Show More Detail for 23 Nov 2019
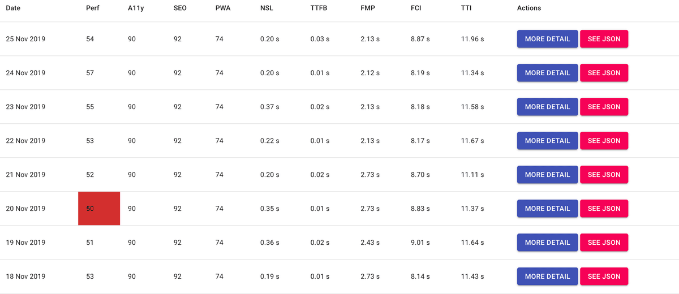This screenshot has width=679, height=294. [547, 107]
